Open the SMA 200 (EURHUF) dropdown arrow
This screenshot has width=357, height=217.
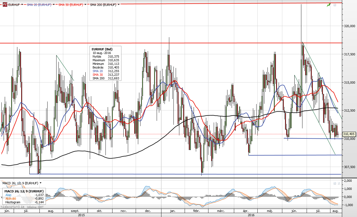pyautogui.click(x=119, y=5)
